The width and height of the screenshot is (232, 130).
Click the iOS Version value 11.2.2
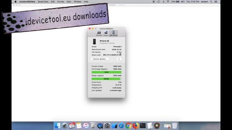[119, 52]
